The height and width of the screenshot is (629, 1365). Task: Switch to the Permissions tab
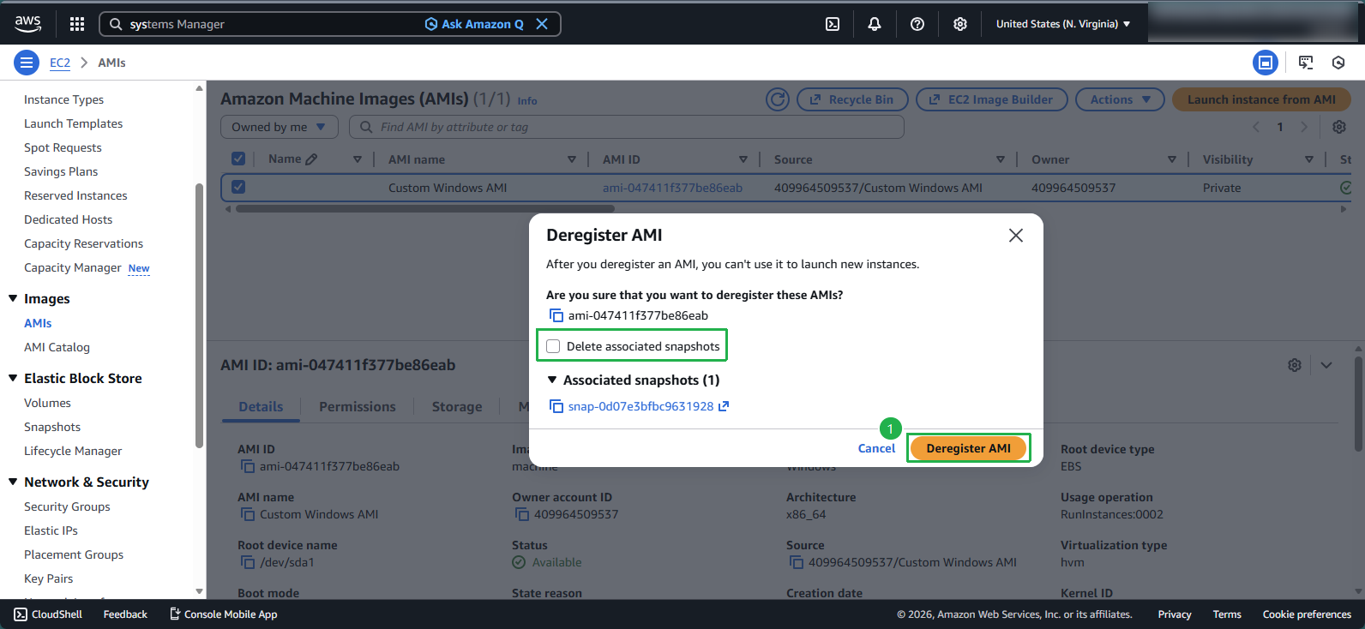(x=358, y=407)
